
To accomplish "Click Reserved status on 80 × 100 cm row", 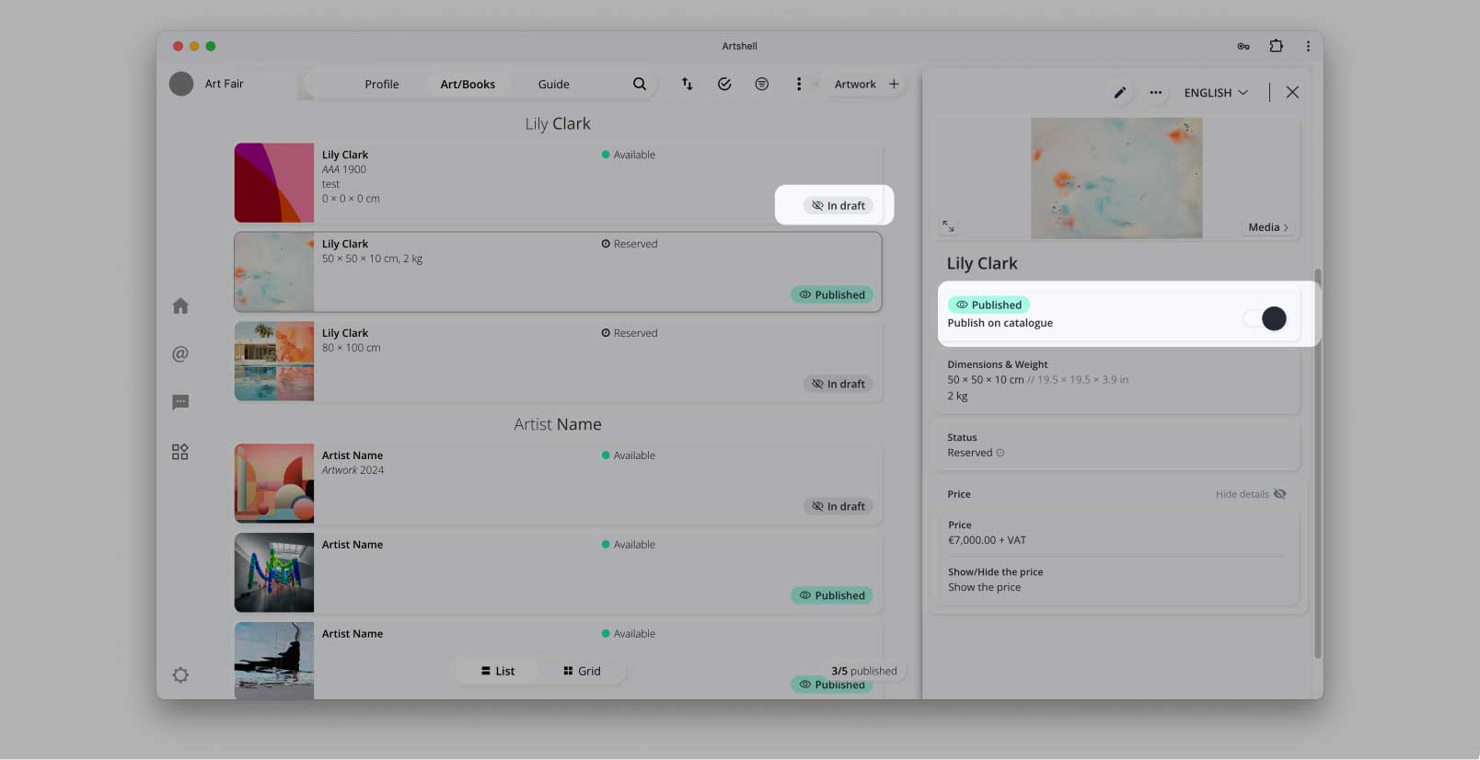I will pyautogui.click(x=630, y=333).
